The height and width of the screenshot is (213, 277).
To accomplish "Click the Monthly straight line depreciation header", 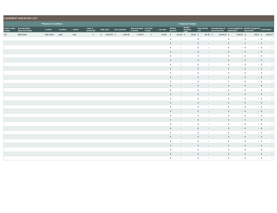I will (x=252, y=29).
